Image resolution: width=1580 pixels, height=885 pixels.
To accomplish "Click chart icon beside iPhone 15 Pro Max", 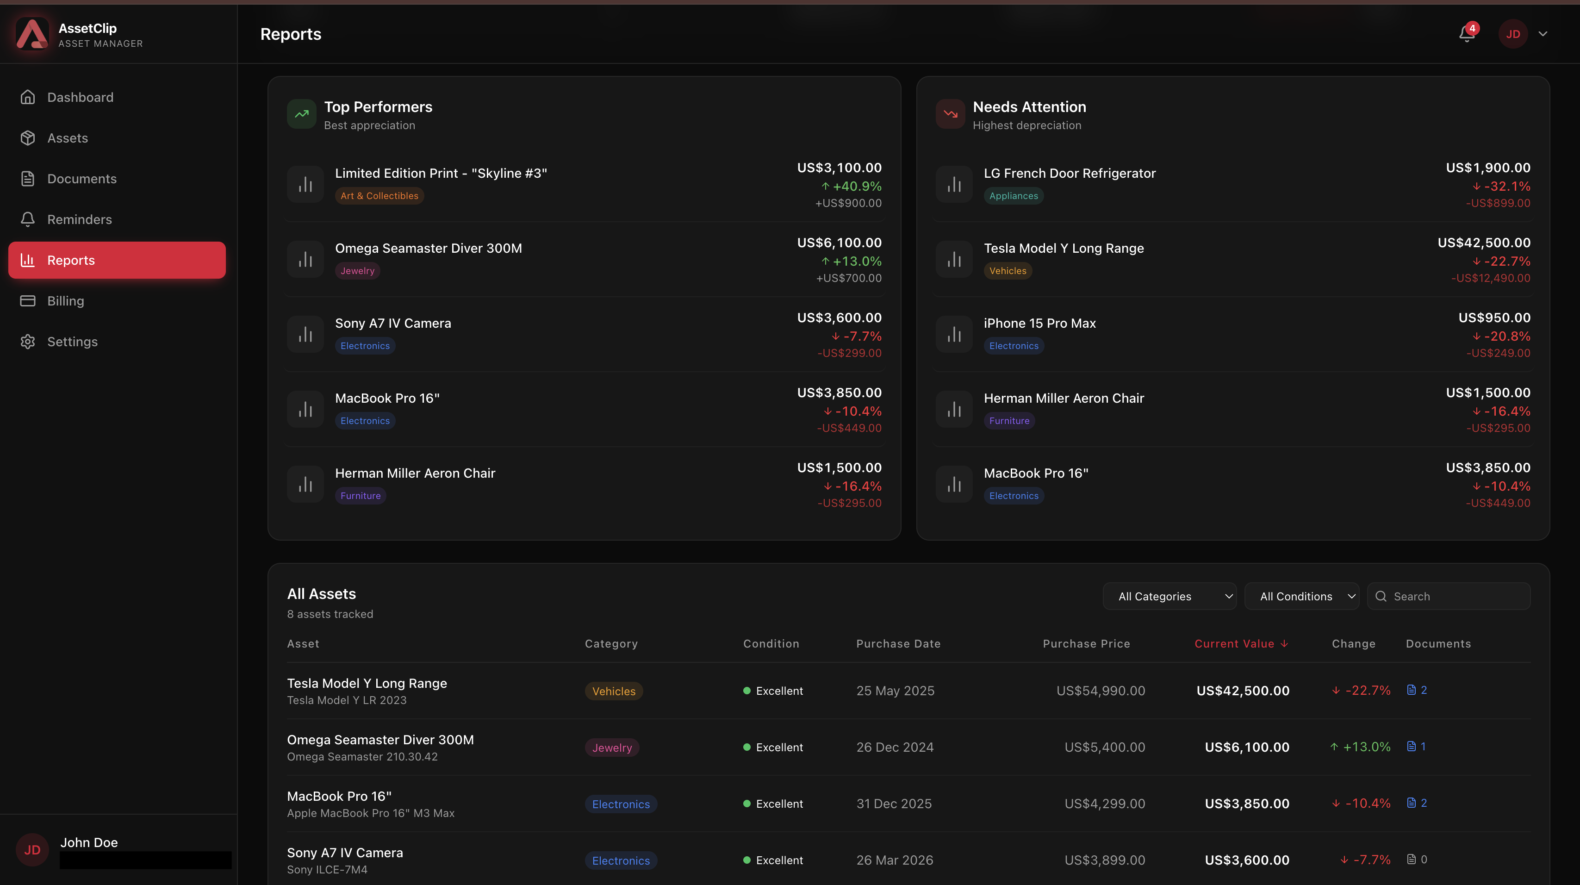I will [x=954, y=334].
